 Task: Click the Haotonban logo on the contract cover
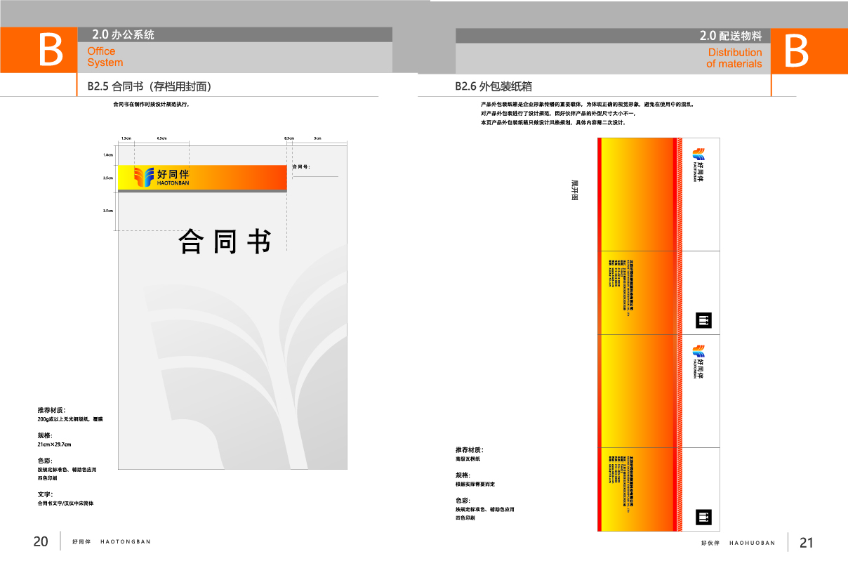160,177
